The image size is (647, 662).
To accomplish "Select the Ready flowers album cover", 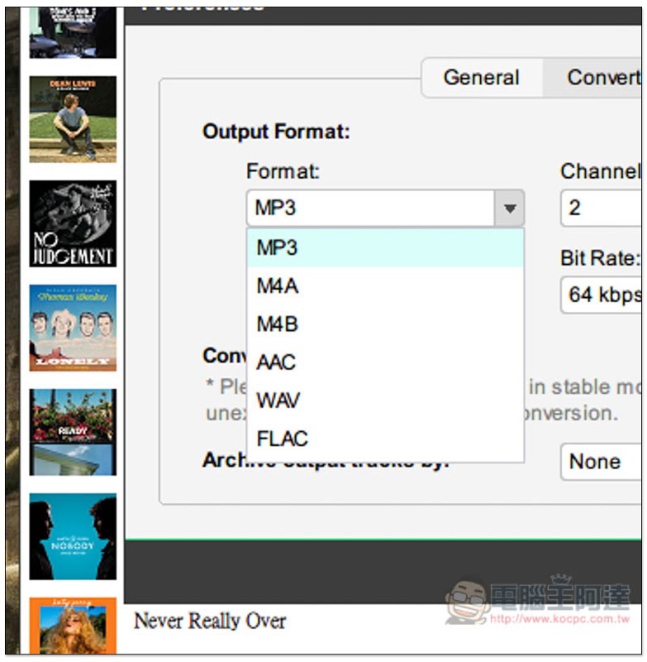I will click(x=73, y=432).
